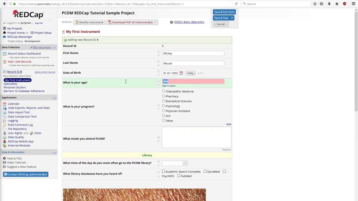Click the Cancel button
Screen dimensions: 358x201
221,24
